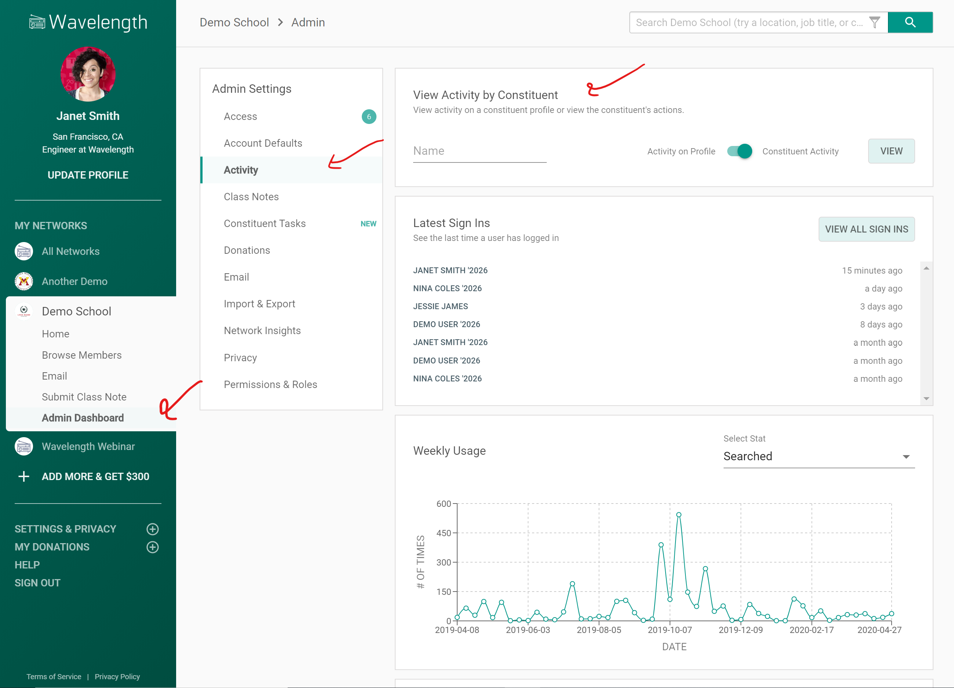Click the Wavelength Webinar icon

[23, 446]
